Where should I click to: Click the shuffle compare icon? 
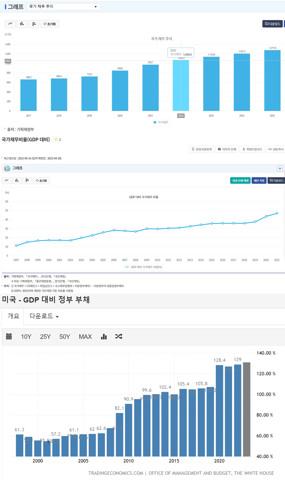pyautogui.click(x=119, y=336)
